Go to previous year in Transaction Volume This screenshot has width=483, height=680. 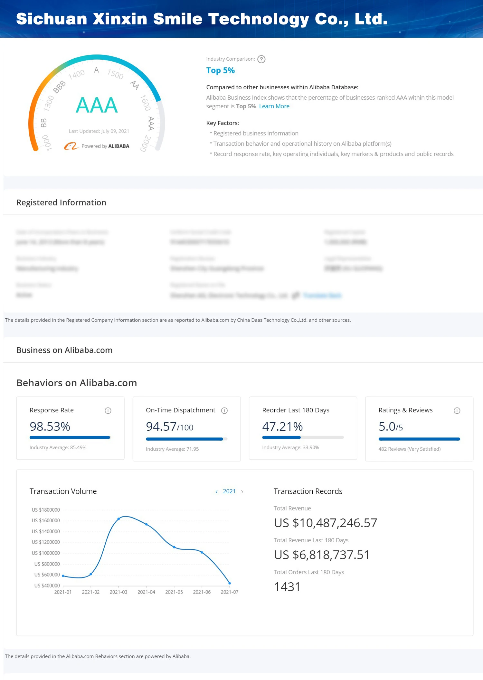[x=216, y=492]
